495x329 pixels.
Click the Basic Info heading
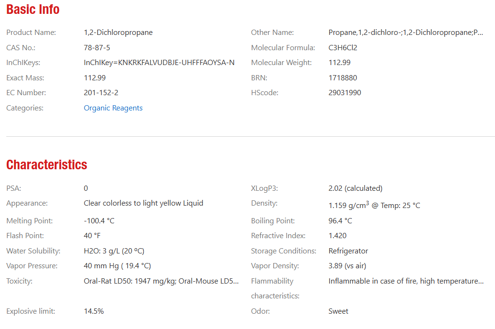[x=33, y=10]
